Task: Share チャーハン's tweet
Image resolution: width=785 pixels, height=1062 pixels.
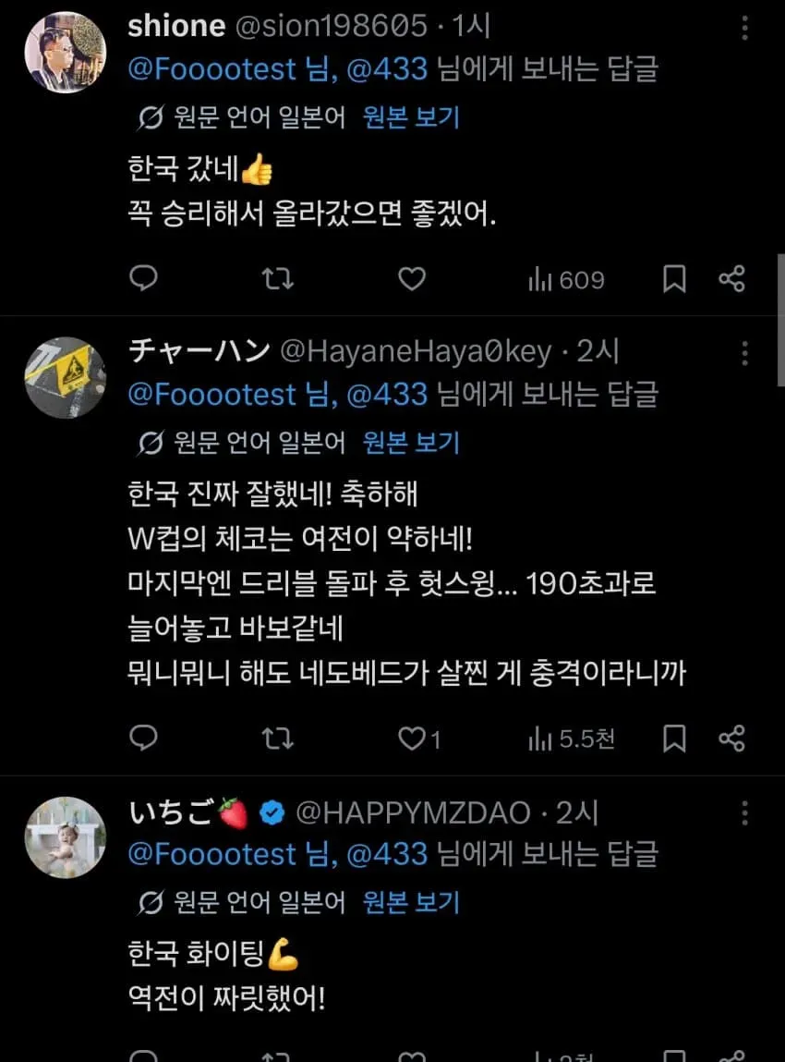Action: coord(731,739)
